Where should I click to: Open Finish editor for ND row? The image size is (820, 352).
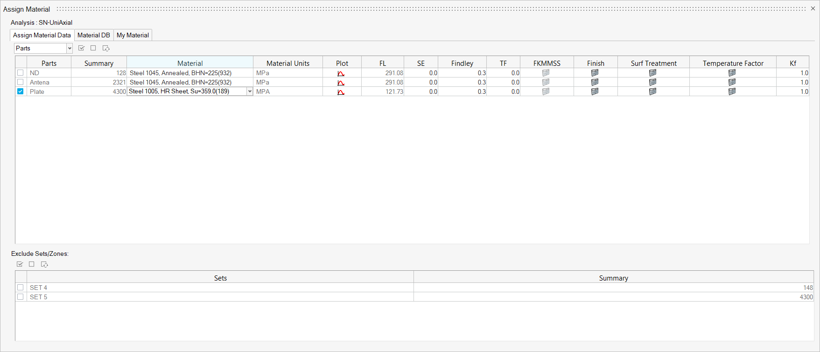pos(595,73)
